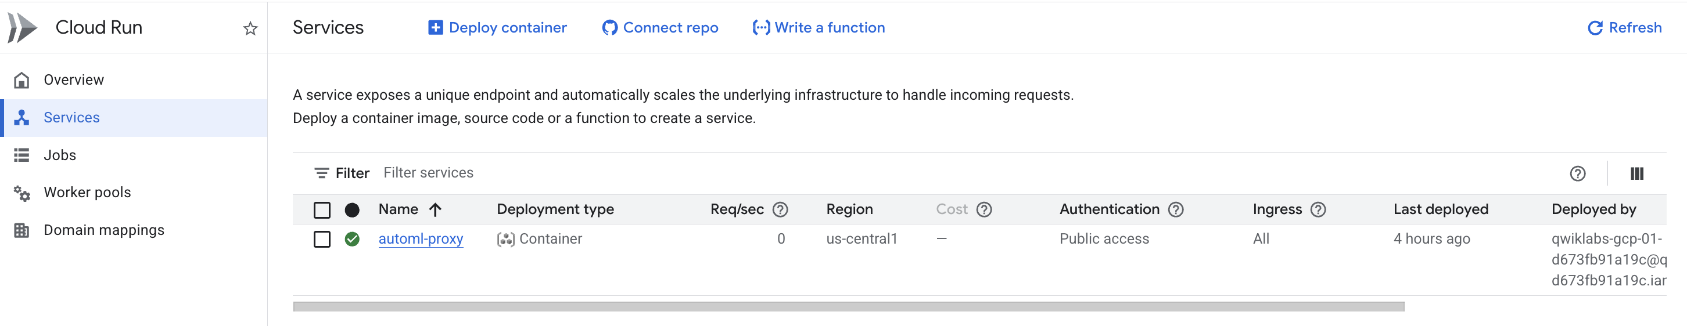The width and height of the screenshot is (1687, 326).
Task: Open column display options icon
Action: (x=1636, y=173)
